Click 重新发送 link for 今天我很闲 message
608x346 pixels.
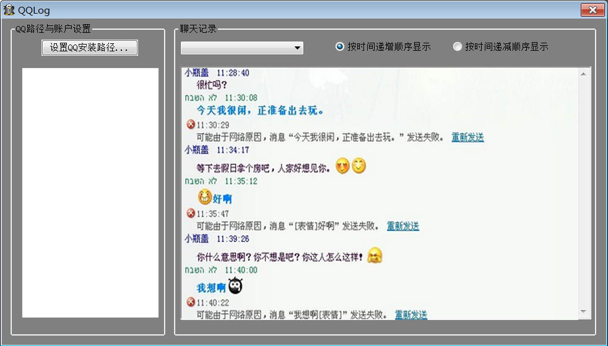point(467,137)
